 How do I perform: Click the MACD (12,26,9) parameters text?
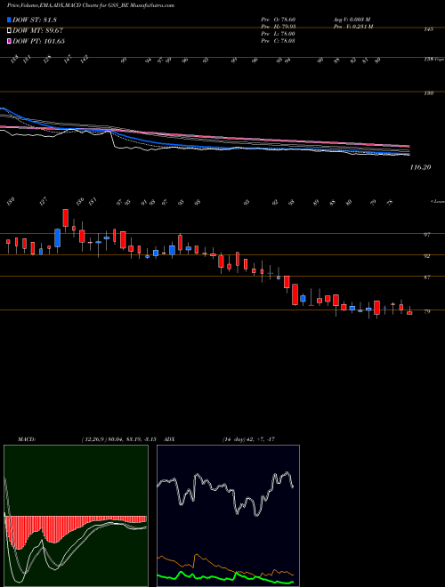coord(121,439)
